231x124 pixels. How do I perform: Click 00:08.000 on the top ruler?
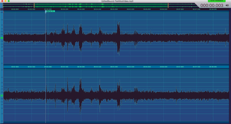213,9
